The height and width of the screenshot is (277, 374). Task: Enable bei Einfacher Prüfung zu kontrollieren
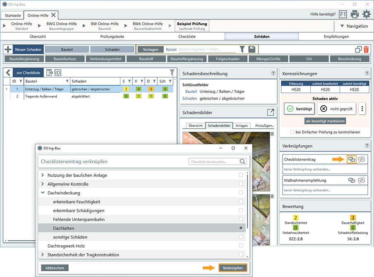[x=292, y=132]
